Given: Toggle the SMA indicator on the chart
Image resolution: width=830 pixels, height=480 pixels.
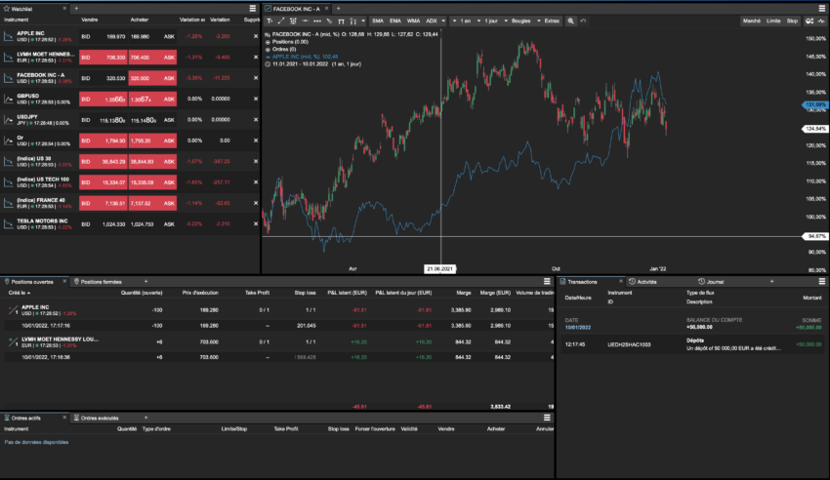Looking at the screenshot, I should 377,20.
